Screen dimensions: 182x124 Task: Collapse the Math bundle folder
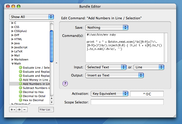[12, 64]
